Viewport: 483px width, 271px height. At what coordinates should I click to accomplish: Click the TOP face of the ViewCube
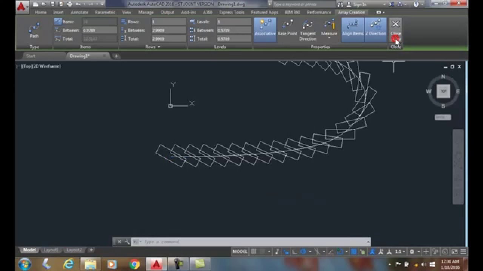443,91
